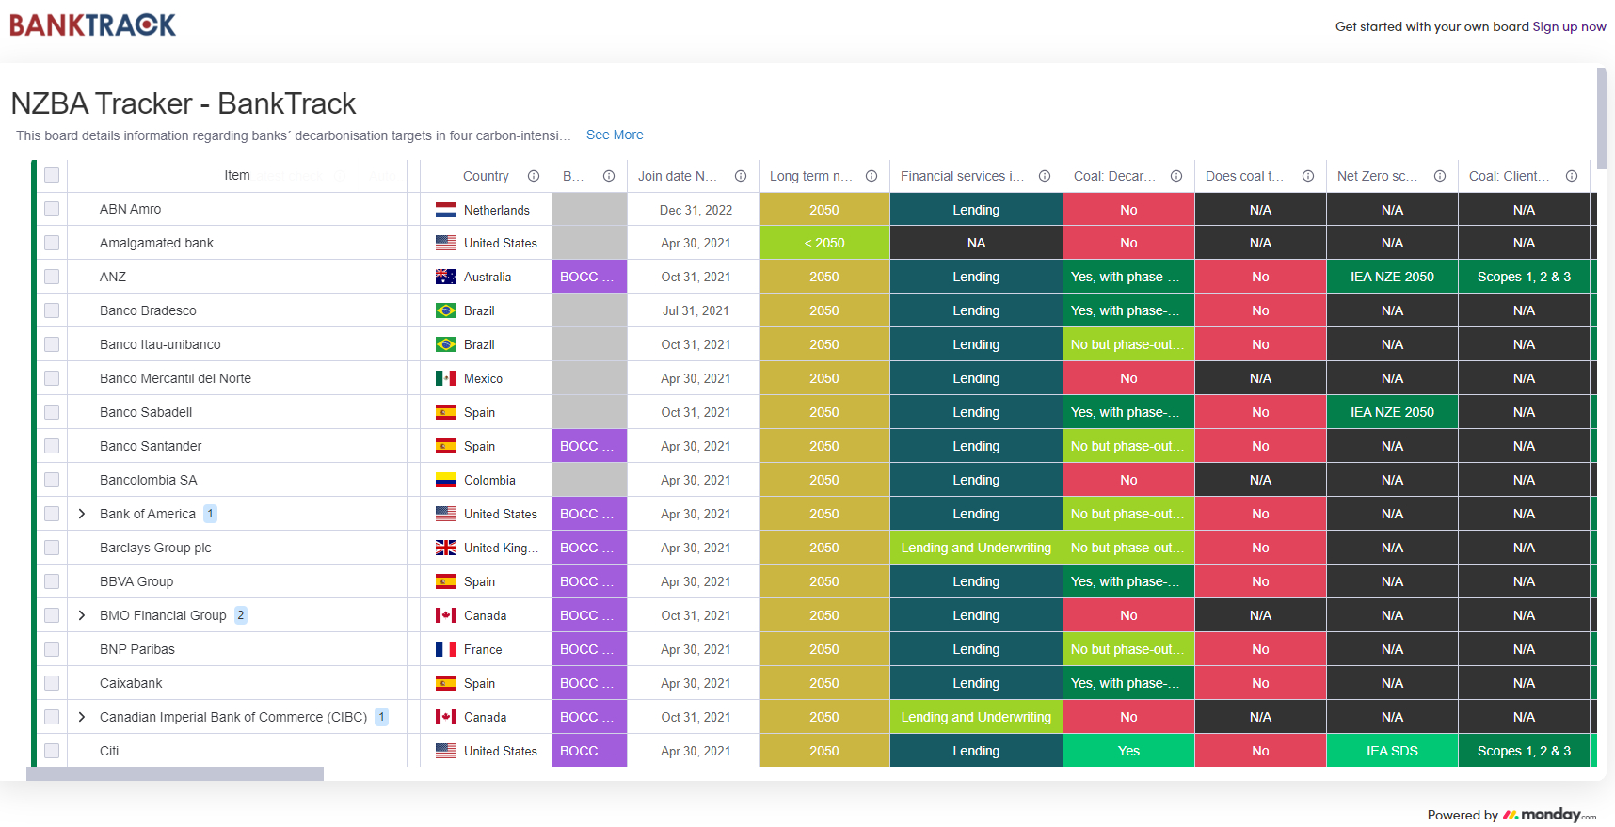Check the Citi row checkbox

[52, 751]
